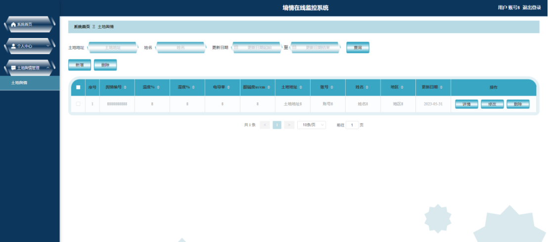548x242 pixels.
Task: Click 系统首页 in the breadcrumb
Action: point(82,27)
